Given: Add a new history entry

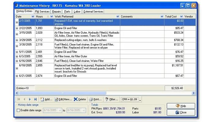Looking at the screenshot, I should coord(46,99).
